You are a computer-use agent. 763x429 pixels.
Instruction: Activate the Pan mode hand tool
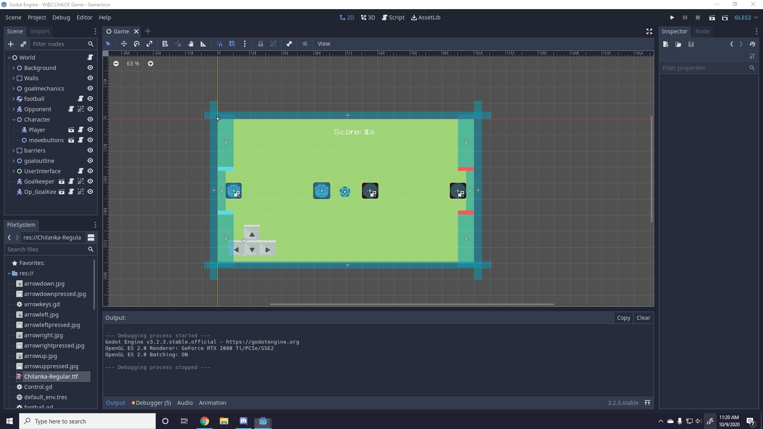pyautogui.click(x=191, y=44)
